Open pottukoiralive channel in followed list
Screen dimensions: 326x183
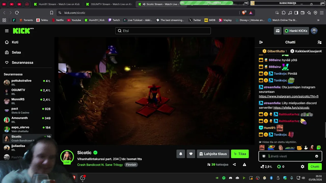pyautogui.click(x=27, y=82)
